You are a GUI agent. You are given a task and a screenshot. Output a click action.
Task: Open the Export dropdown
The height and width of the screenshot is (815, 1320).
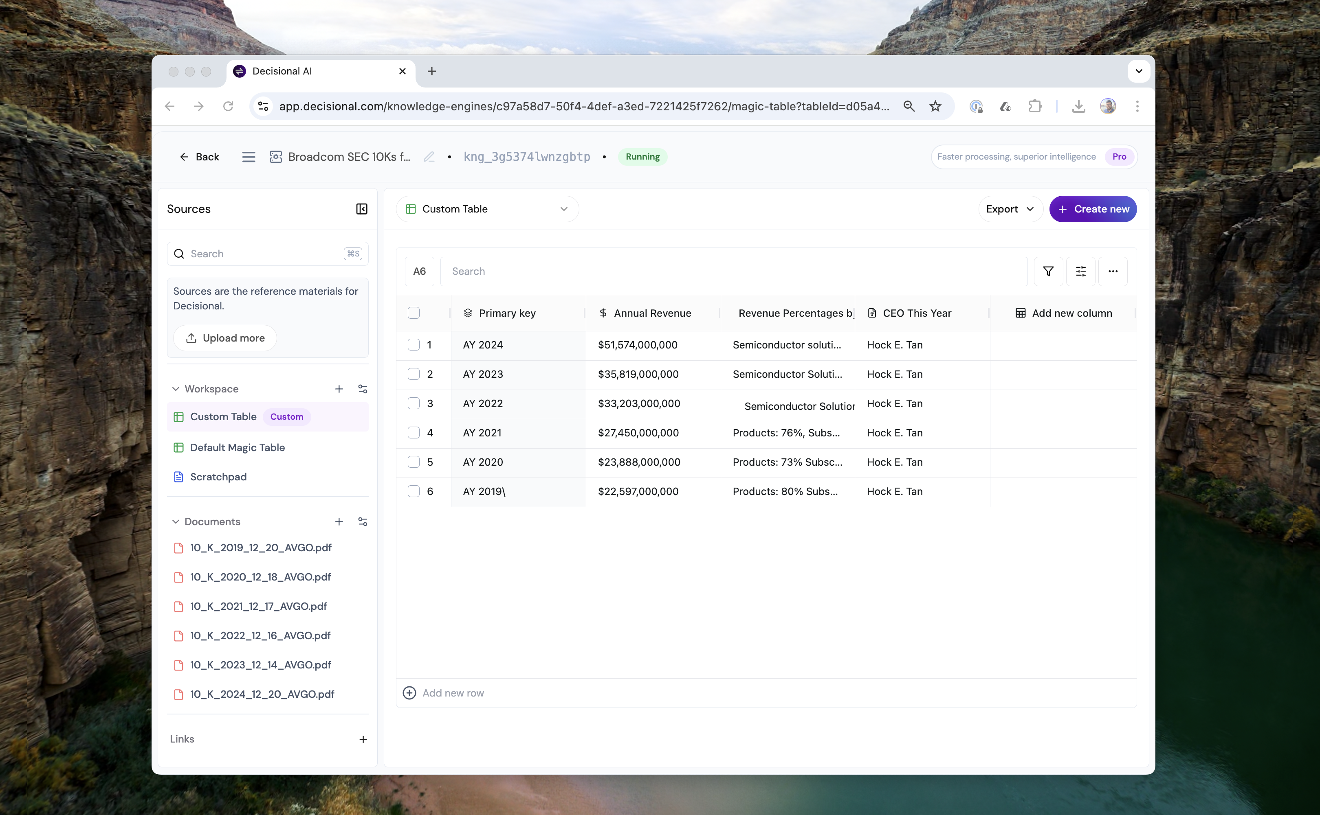[1010, 209]
